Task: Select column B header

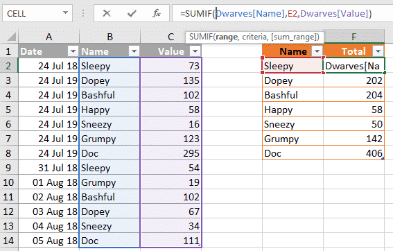Action: [x=110, y=37]
